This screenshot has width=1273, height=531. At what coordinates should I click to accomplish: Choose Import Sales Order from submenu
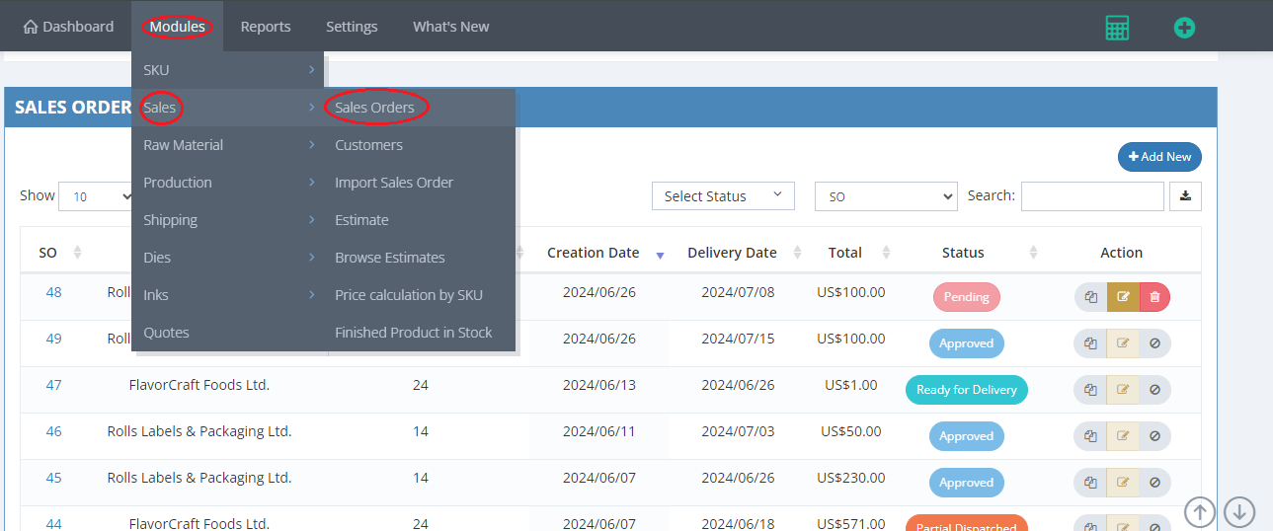[394, 183]
